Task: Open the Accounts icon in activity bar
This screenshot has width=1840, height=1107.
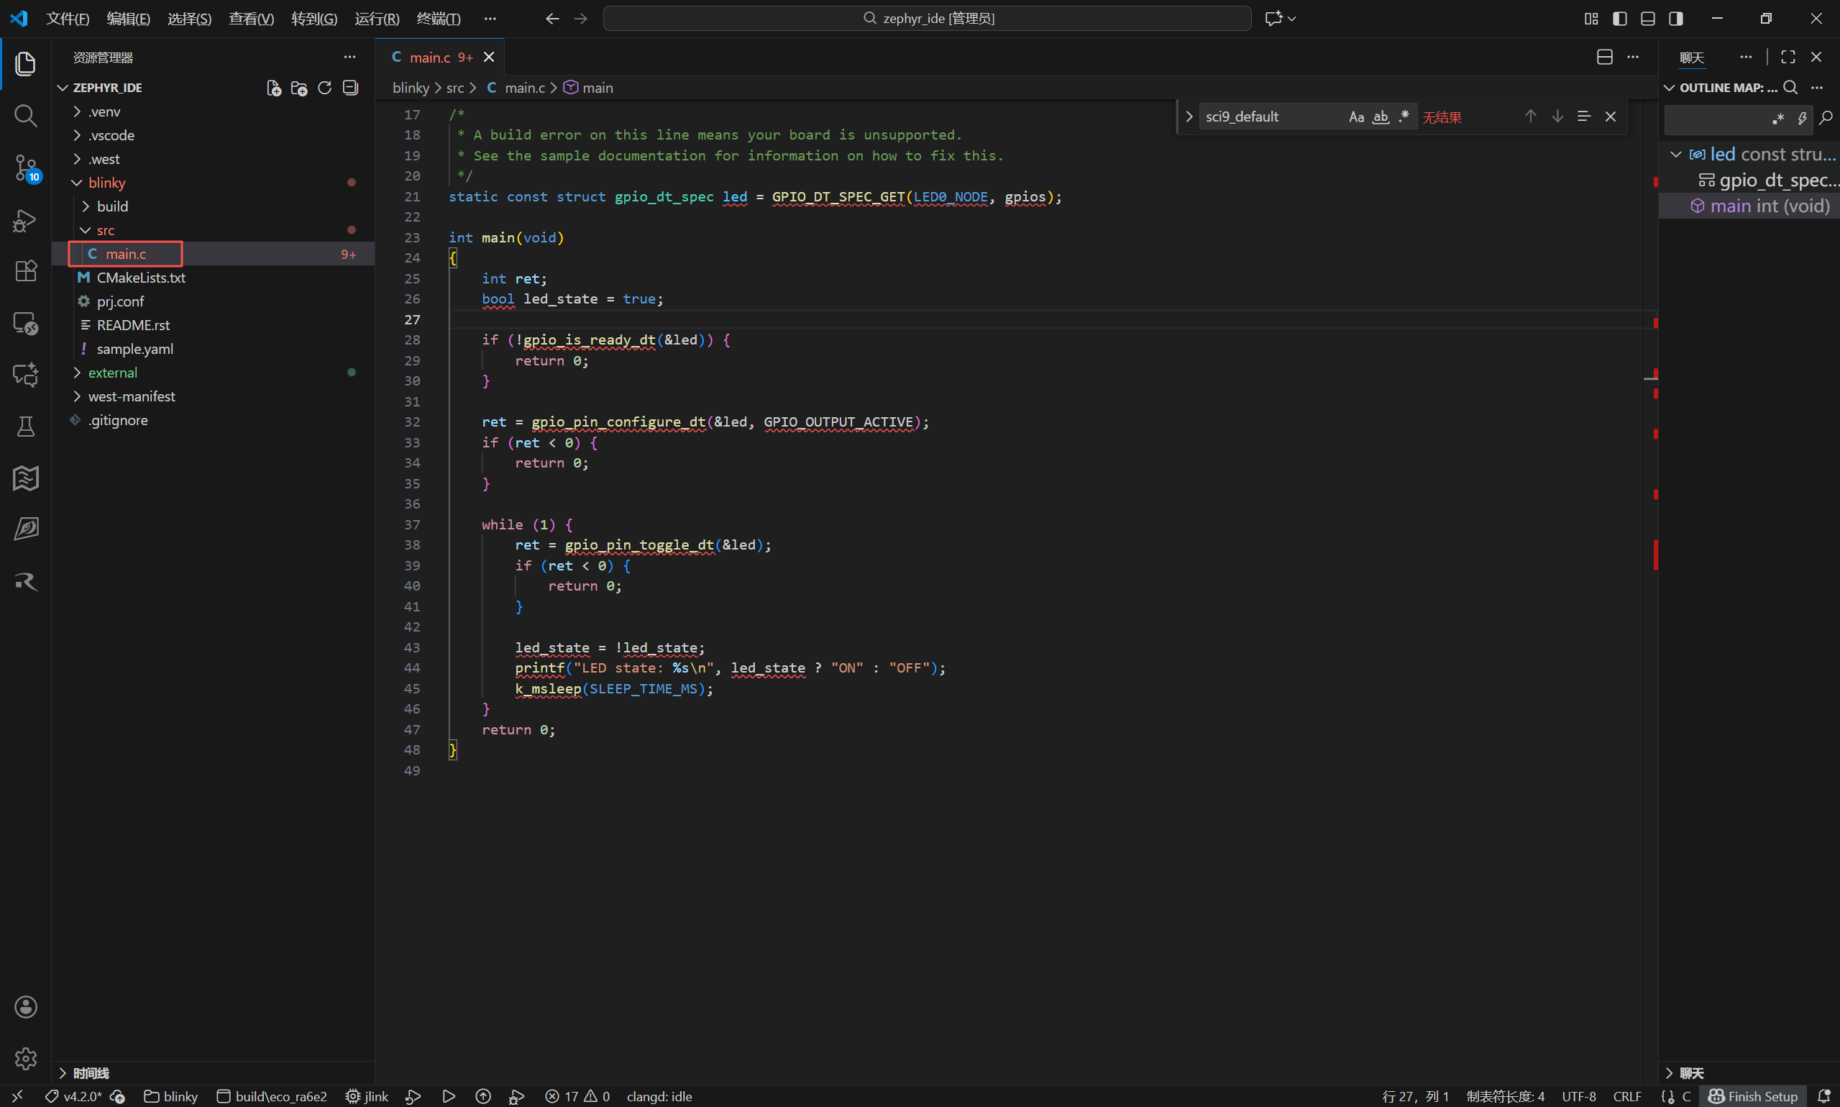Action: [x=25, y=1007]
